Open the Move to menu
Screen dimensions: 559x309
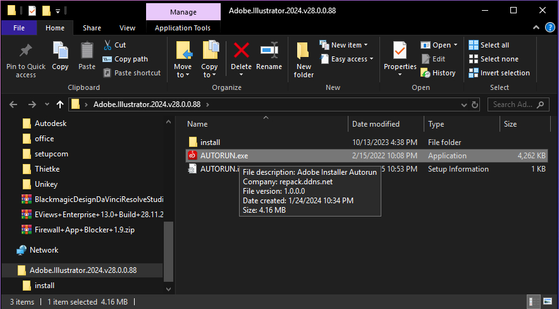183,60
